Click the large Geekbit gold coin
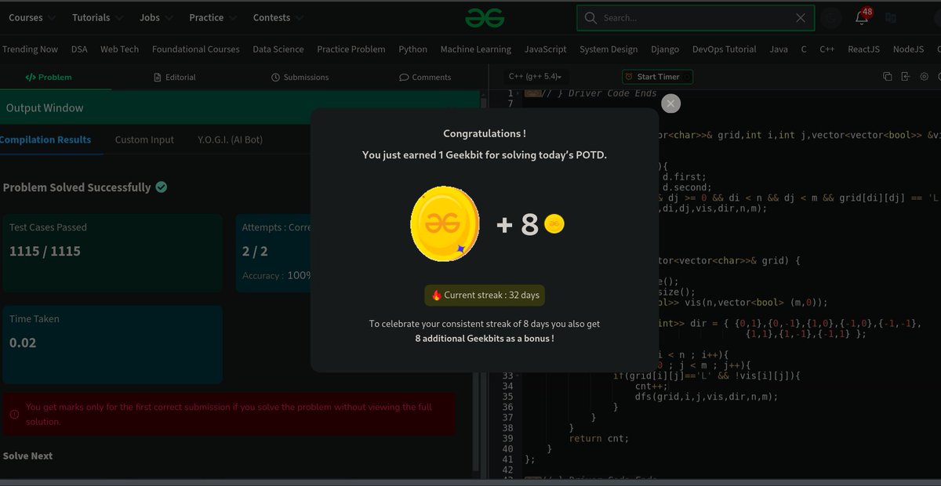The width and height of the screenshot is (941, 486). point(444,224)
